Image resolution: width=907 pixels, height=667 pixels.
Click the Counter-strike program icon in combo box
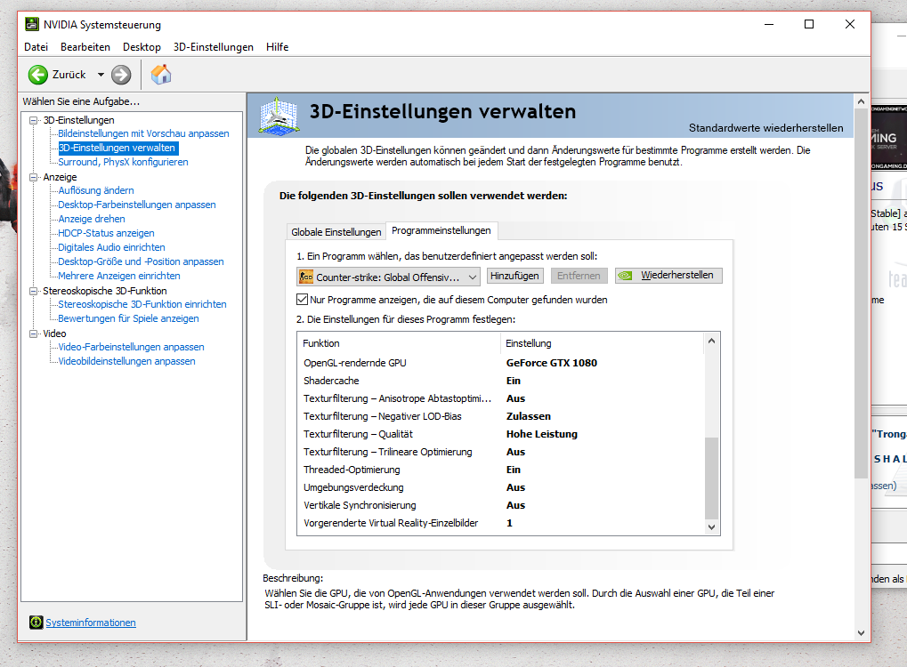(306, 277)
